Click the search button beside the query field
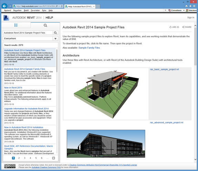Viewport: 198px width, 171px height. coord(55,33)
